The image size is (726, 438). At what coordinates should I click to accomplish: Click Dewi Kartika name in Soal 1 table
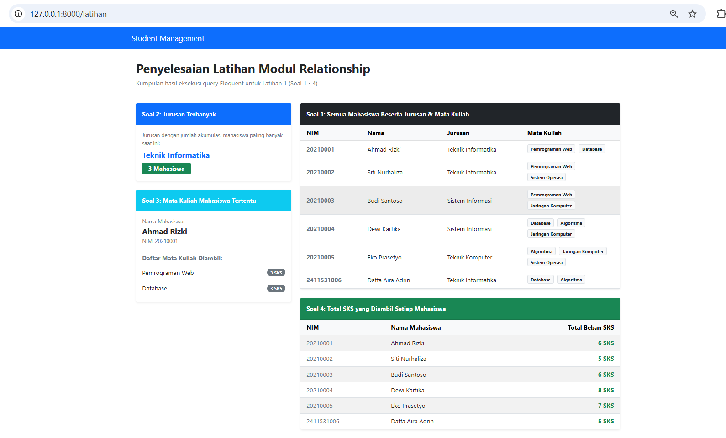(x=384, y=229)
